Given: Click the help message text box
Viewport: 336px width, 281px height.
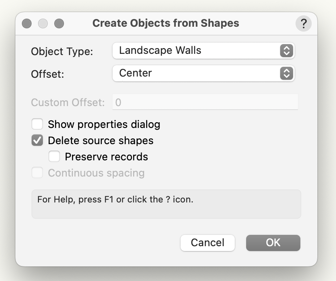Looking at the screenshot, I should (166, 204).
